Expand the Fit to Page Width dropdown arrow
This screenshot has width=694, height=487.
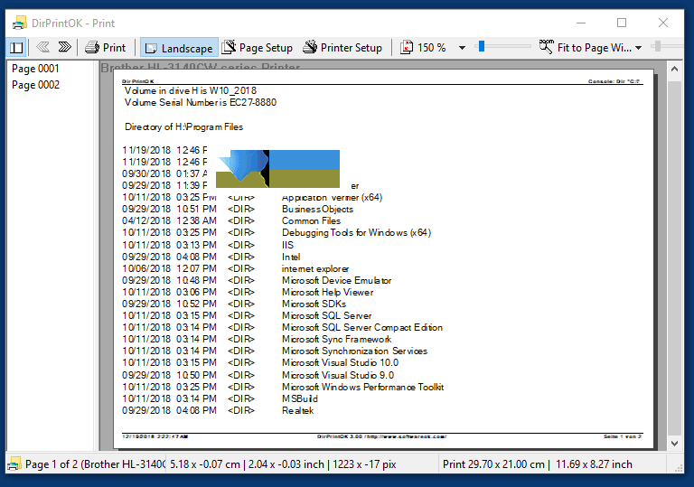638,48
